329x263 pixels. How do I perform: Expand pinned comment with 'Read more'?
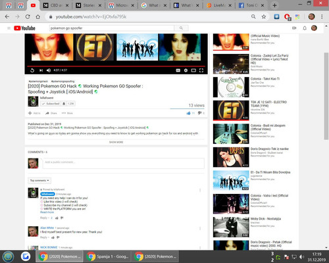point(47,212)
